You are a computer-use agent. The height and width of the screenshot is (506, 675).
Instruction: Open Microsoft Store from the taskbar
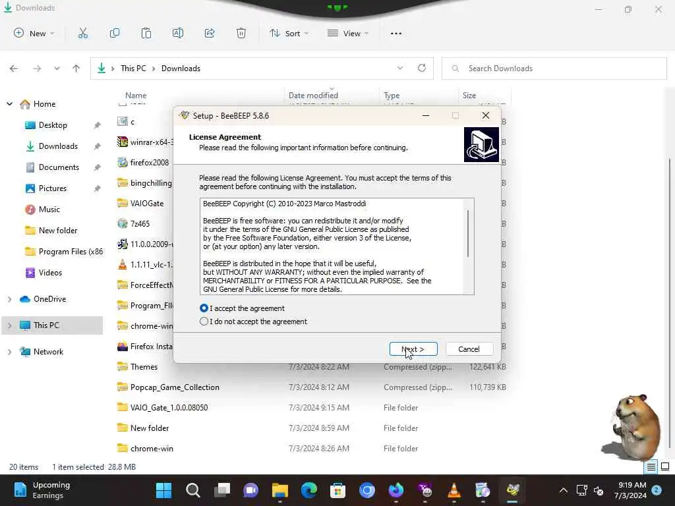tap(338, 490)
